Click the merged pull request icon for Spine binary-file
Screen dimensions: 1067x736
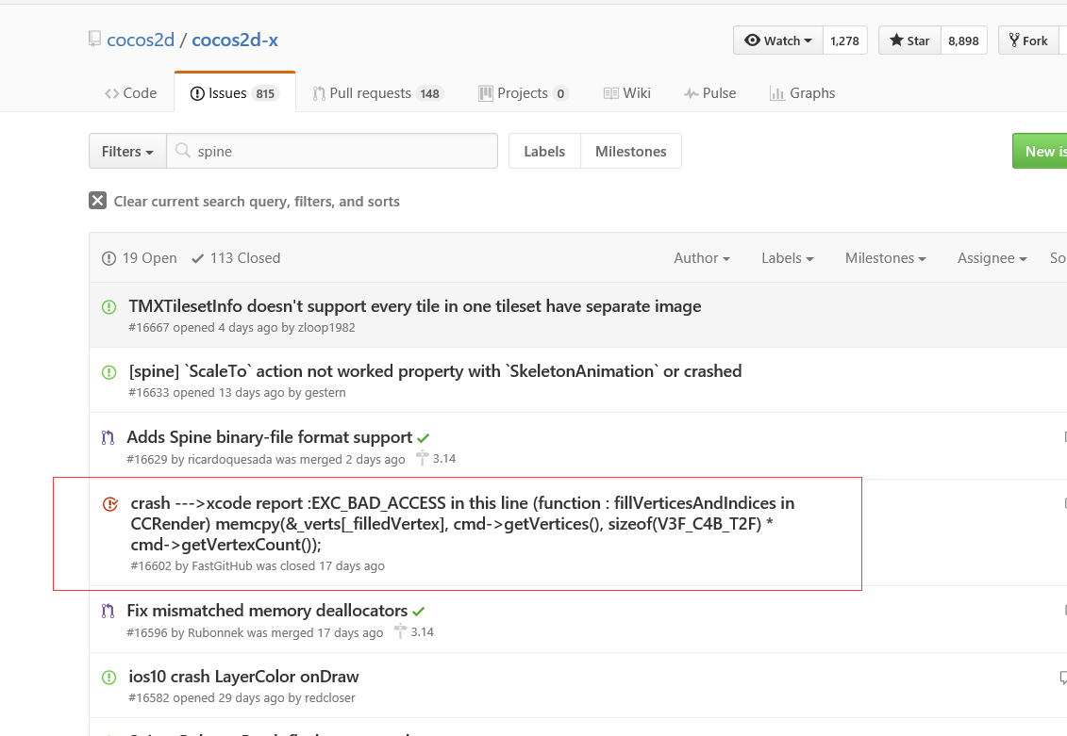[x=108, y=437]
